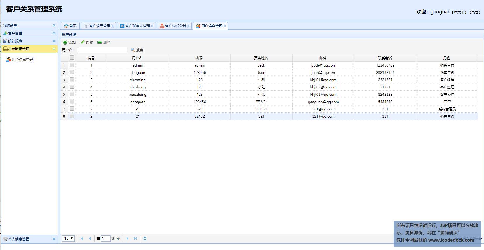
Task: Close the 客户联系人管理 tab
Action: [x=152, y=26]
